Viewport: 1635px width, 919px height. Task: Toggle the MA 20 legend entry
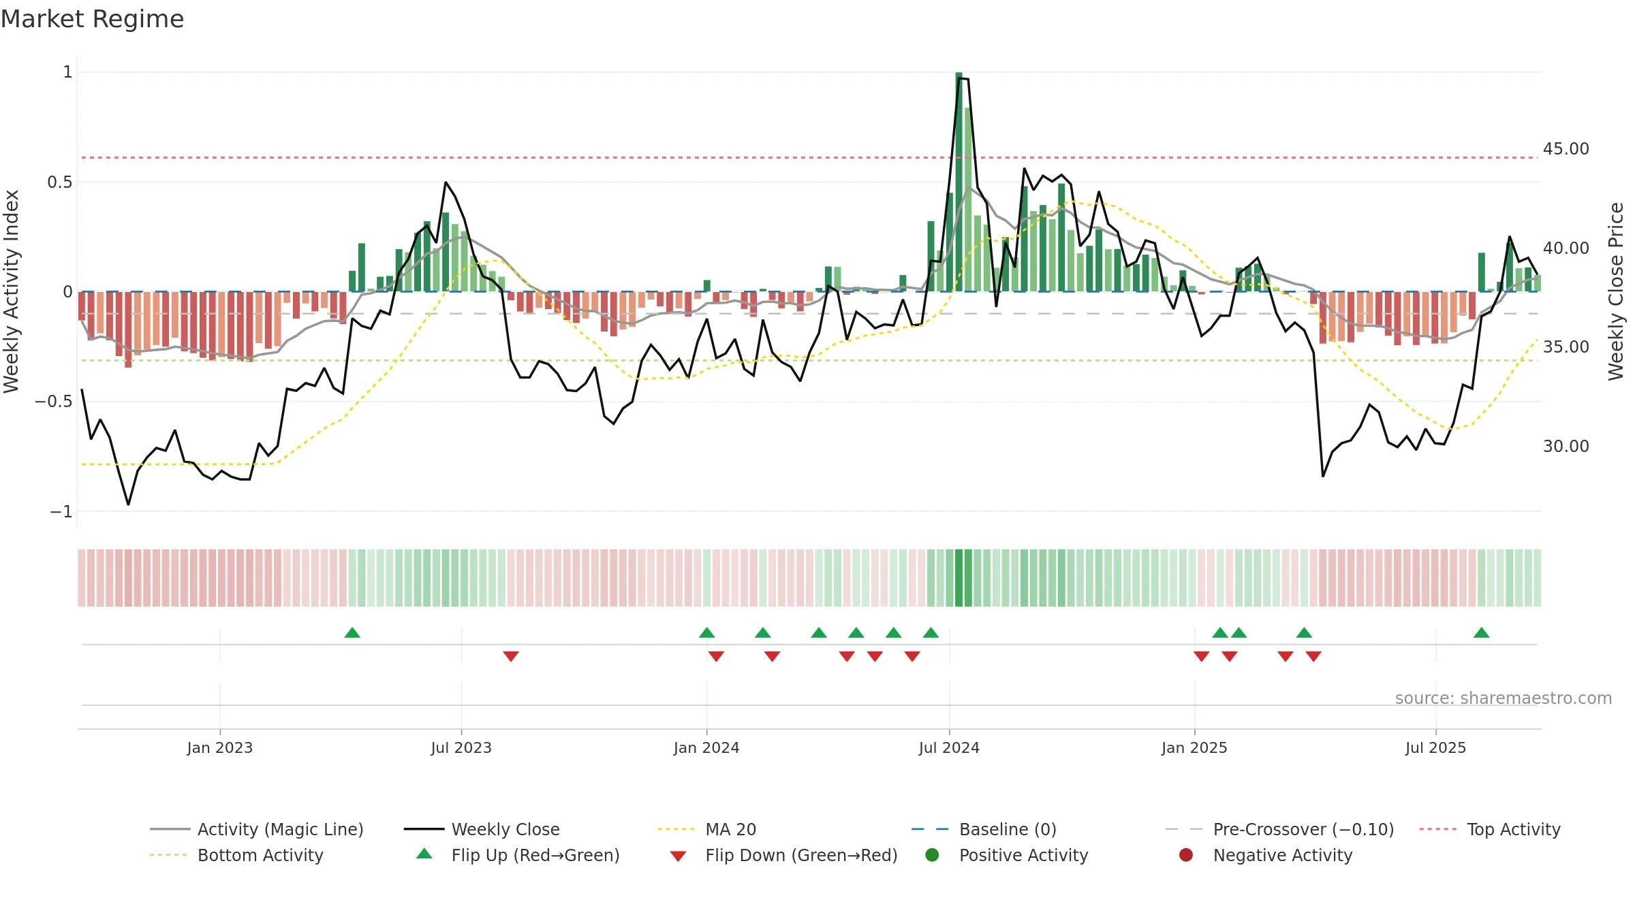[707, 829]
